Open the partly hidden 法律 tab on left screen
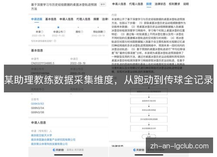 [x=105, y=19]
